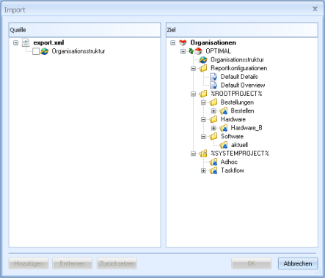Collapse the export.xml tree node

pyautogui.click(x=16, y=43)
